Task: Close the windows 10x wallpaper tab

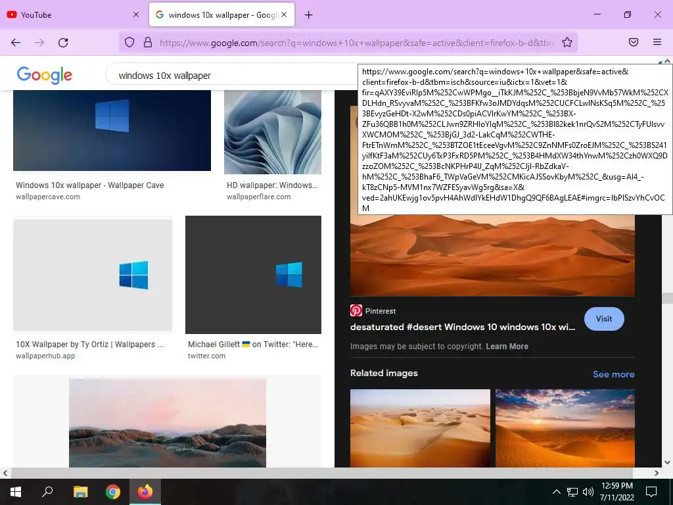Action: click(284, 14)
